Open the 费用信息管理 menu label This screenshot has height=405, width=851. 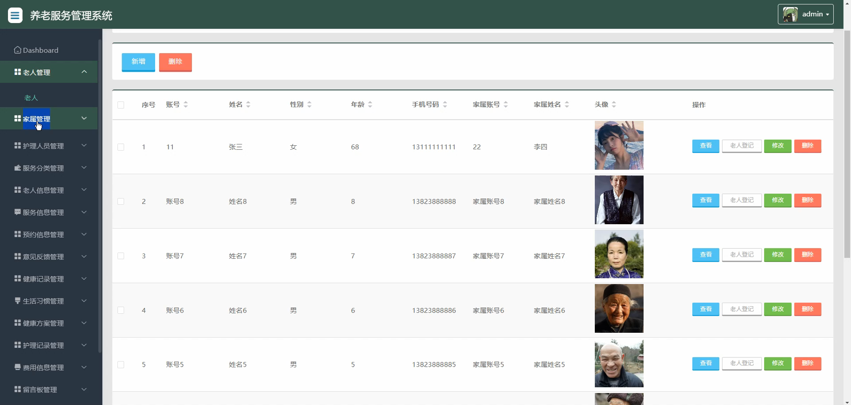(43, 367)
